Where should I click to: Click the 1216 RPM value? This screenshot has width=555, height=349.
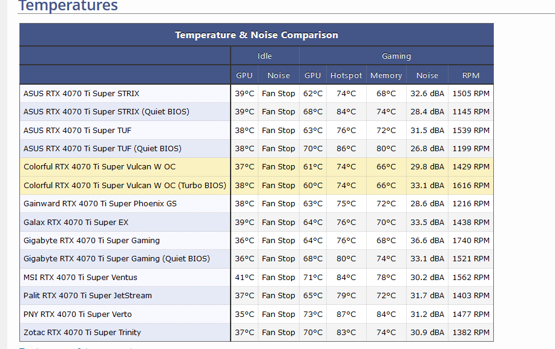(471, 204)
